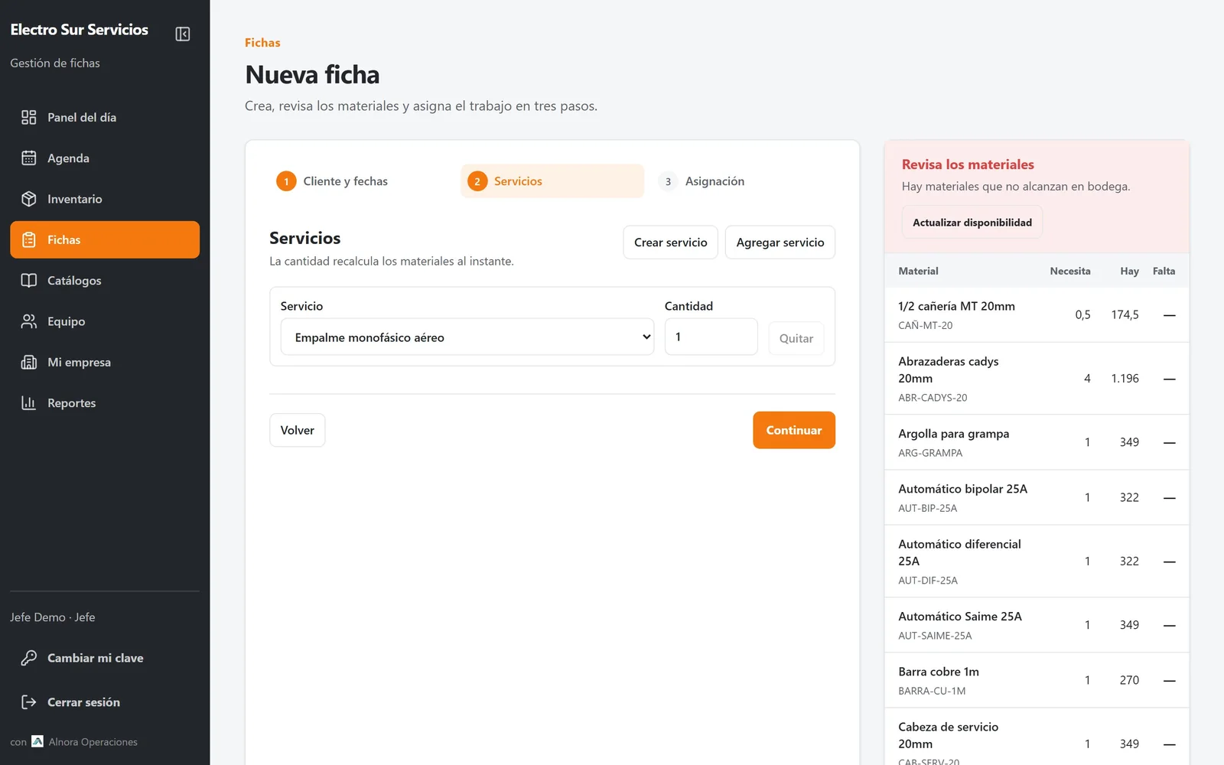Image resolution: width=1224 pixels, height=765 pixels.
Task: Click the Panel del día grid icon
Action: 29,117
